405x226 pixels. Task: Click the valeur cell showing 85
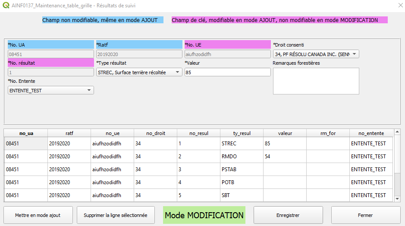[285, 144]
